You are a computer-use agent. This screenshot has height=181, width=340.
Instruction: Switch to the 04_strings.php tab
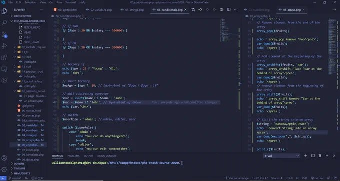click(x=132, y=10)
